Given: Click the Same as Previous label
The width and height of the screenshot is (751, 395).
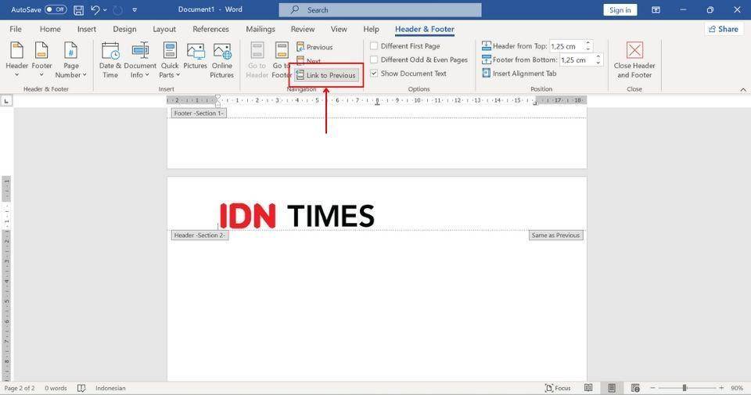Looking at the screenshot, I should 555,235.
